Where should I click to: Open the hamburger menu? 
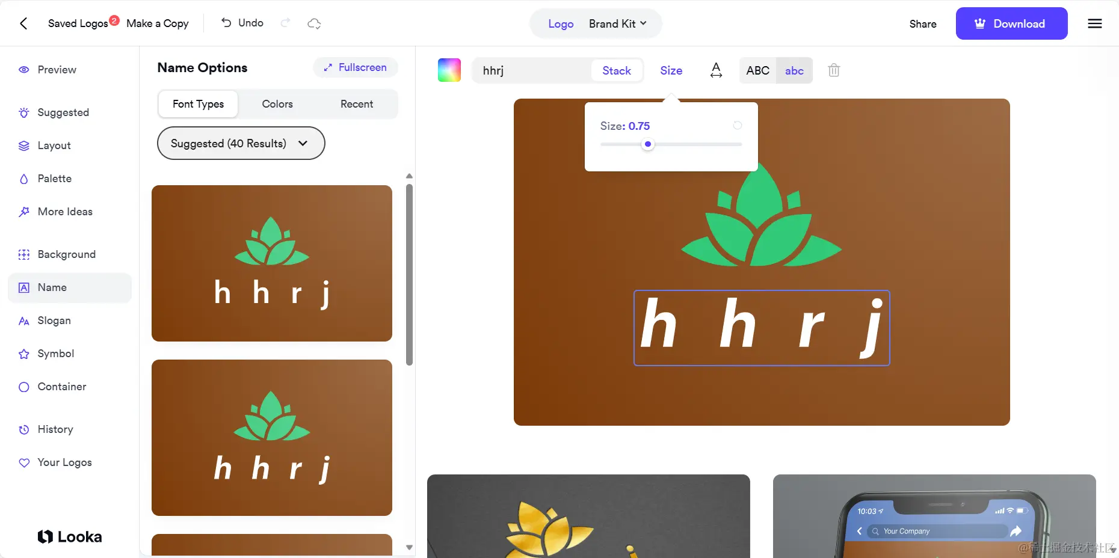click(1095, 23)
